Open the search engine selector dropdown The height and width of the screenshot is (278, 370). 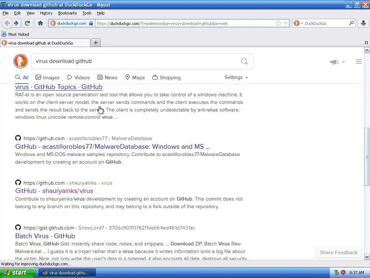(298, 23)
